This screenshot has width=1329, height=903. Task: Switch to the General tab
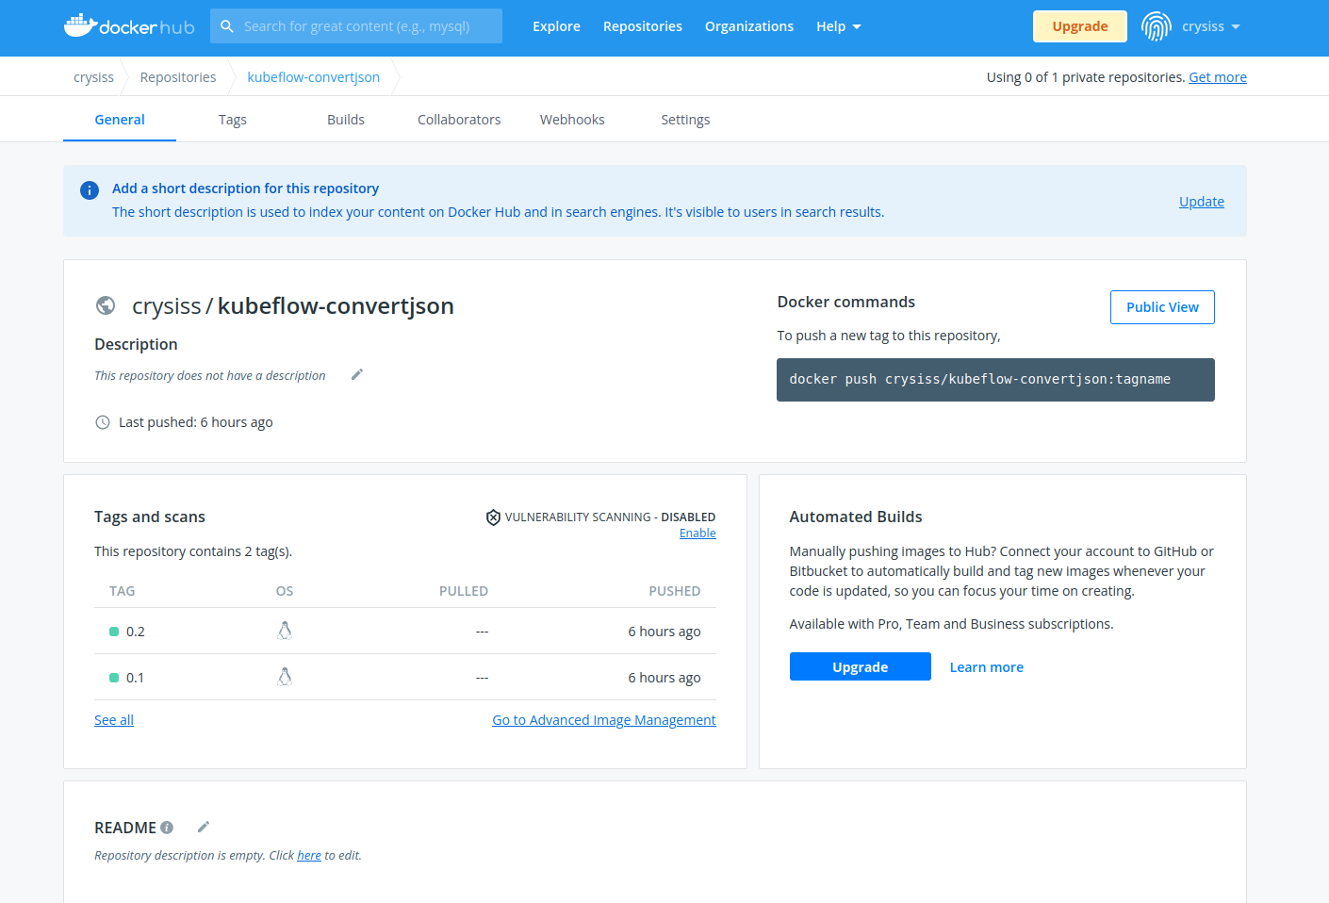120,120
